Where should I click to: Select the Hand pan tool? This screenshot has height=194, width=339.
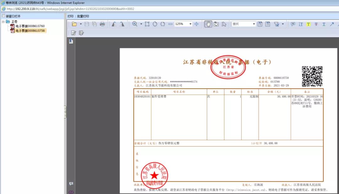point(209,24)
